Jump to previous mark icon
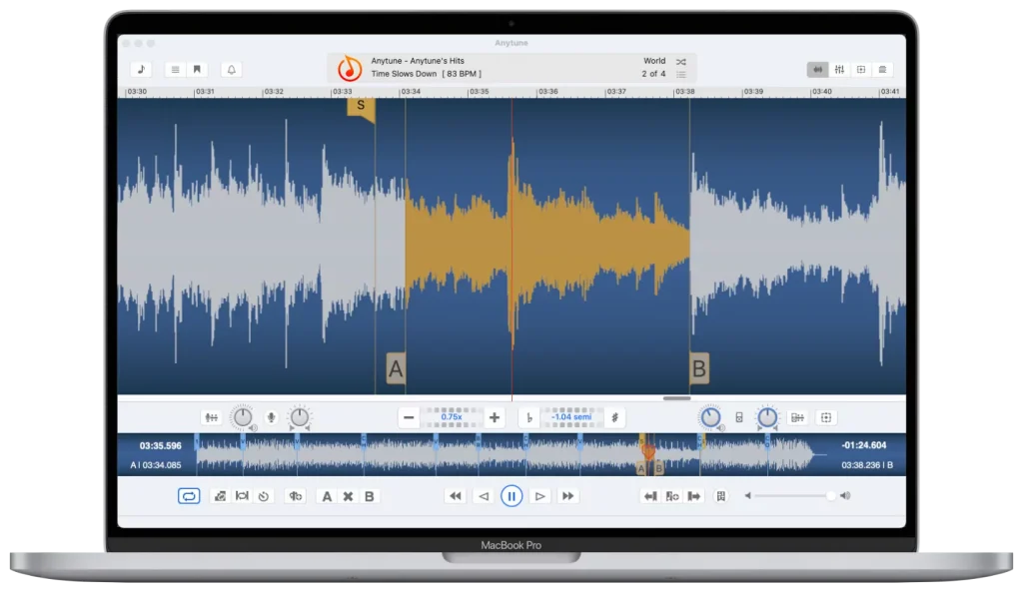 coord(650,496)
